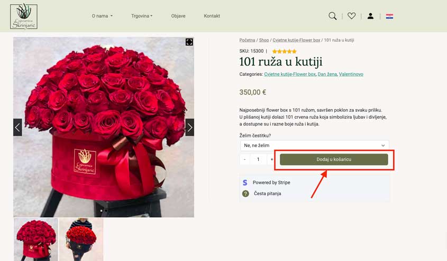The image size is (447, 261).
Task: Open the search magnifier icon
Action: click(332, 16)
